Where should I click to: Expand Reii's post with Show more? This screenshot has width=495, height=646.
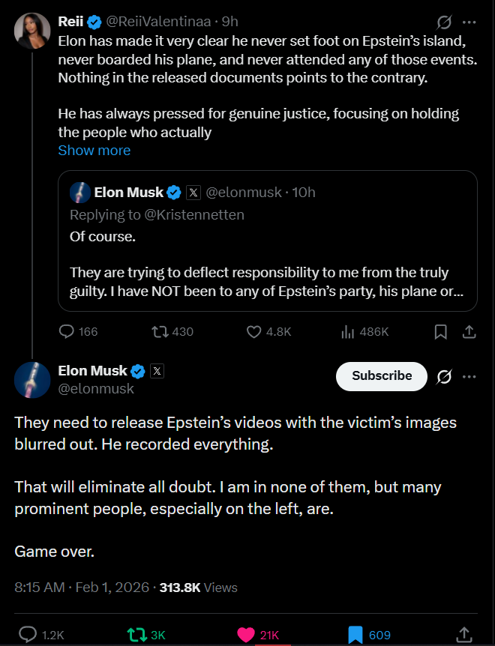94,151
